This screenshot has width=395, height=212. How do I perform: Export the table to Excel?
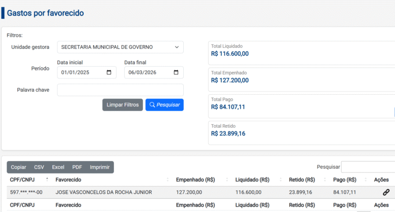(58, 167)
